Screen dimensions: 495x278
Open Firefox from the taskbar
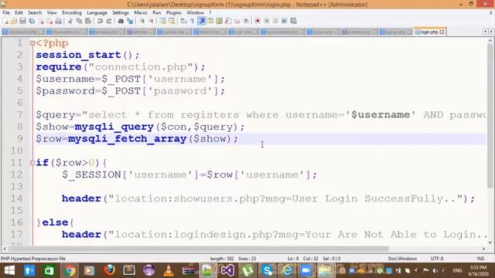pyautogui.click(x=109, y=270)
